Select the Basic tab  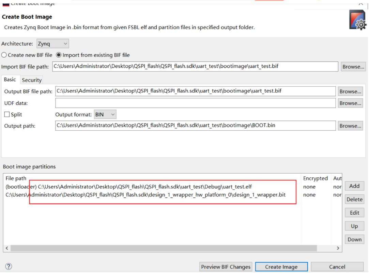click(x=10, y=79)
